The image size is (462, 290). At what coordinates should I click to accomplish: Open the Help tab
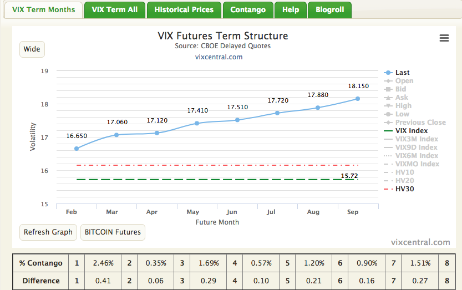coord(291,10)
